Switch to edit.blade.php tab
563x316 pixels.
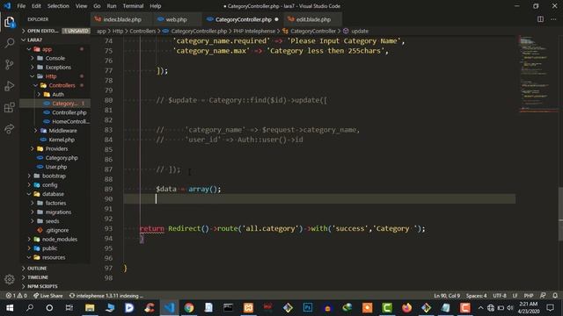313,19
